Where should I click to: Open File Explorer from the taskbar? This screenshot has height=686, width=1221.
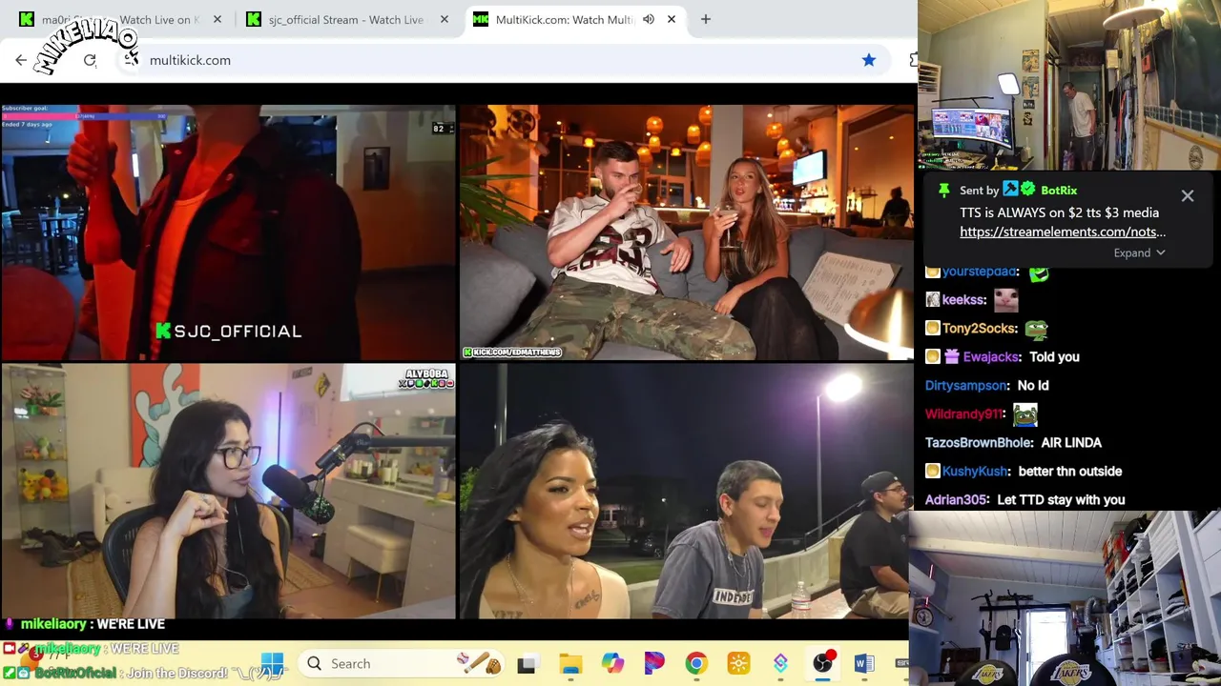coord(570,664)
